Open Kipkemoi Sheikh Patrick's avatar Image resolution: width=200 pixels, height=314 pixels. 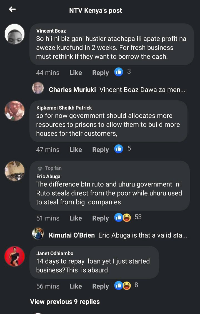click(14, 111)
